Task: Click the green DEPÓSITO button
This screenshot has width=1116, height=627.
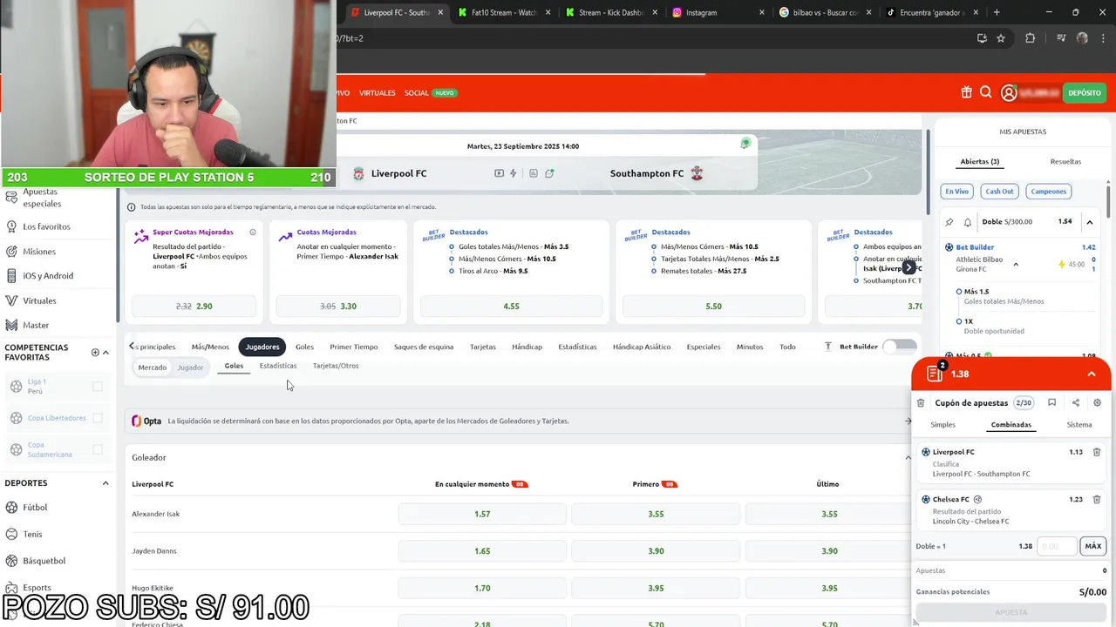Action: click(1085, 92)
